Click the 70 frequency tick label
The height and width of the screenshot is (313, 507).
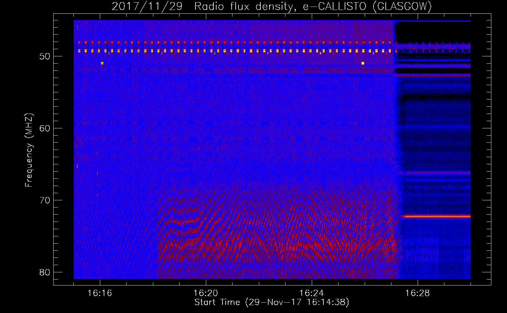point(45,200)
